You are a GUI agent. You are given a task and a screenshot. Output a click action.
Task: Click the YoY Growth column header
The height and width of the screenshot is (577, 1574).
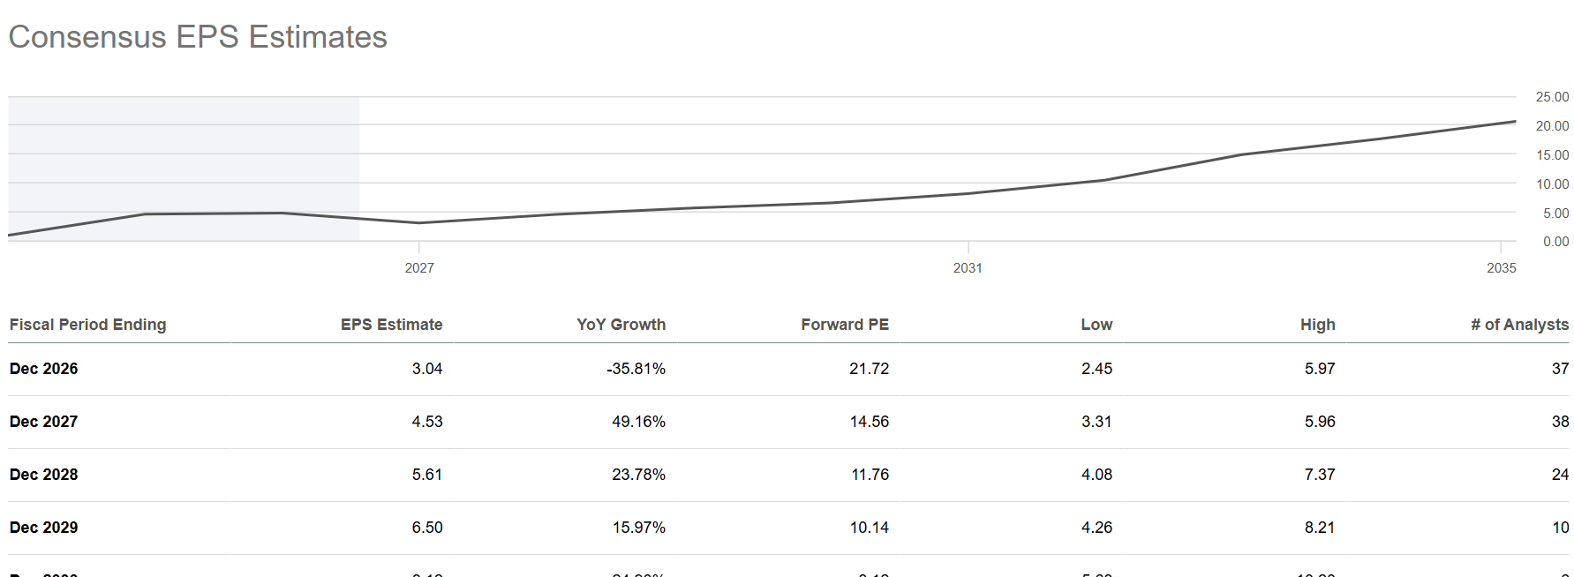621,325
